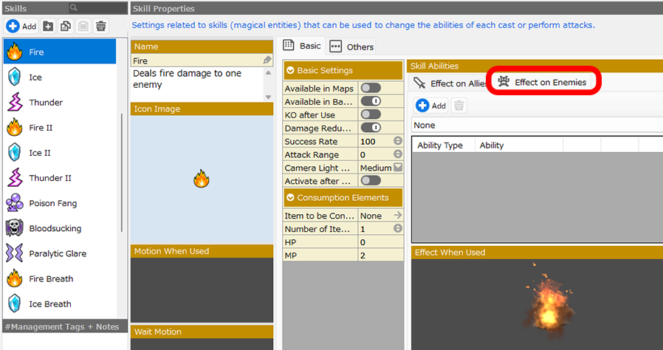Image resolution: width=663 pixels, height=350 pixels.
Task: Delete the selected skill with trash icon
Action: pos(101,26)
